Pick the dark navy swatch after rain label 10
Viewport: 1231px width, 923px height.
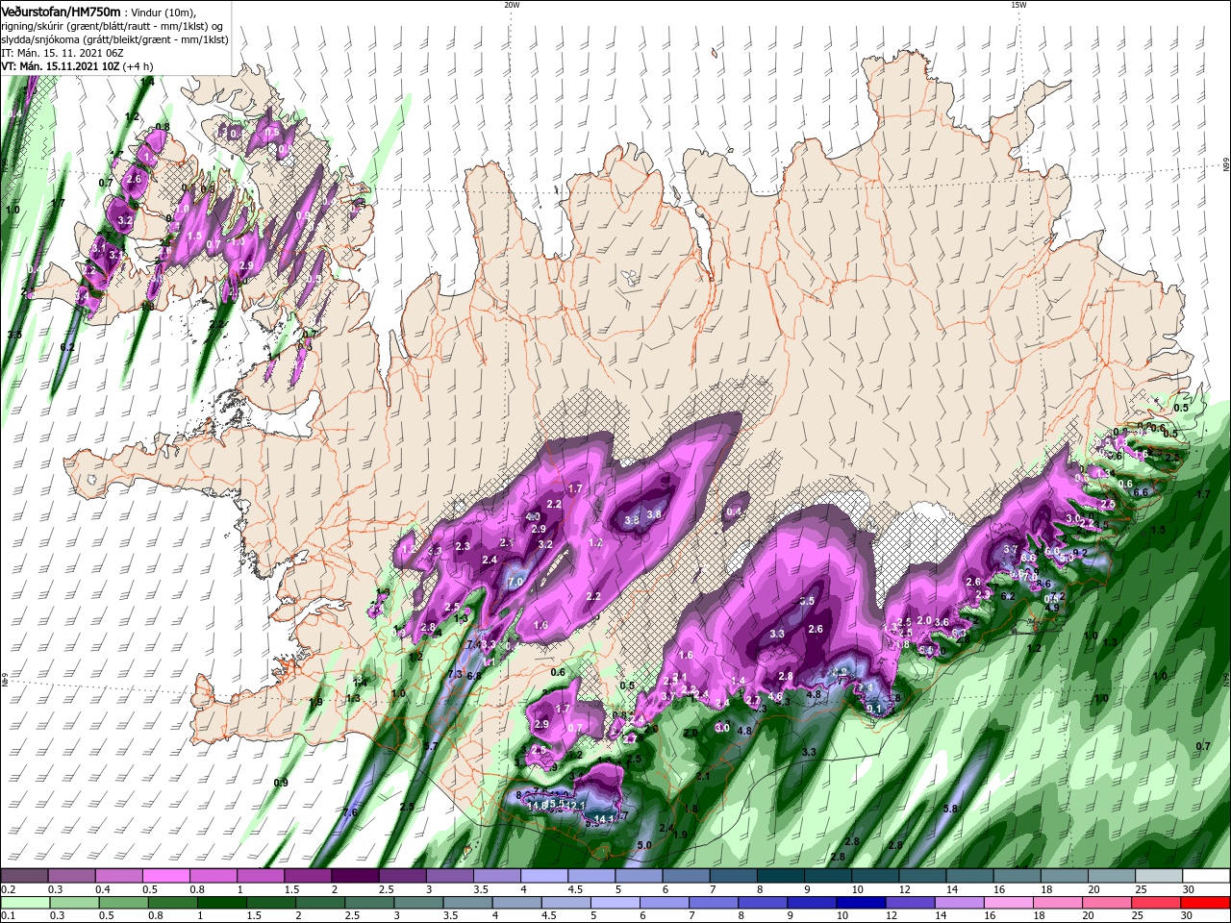860,903
